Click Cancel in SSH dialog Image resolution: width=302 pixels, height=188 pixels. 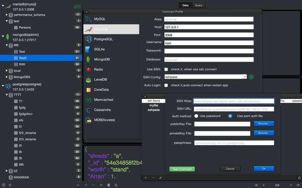(x=230, y=168)
